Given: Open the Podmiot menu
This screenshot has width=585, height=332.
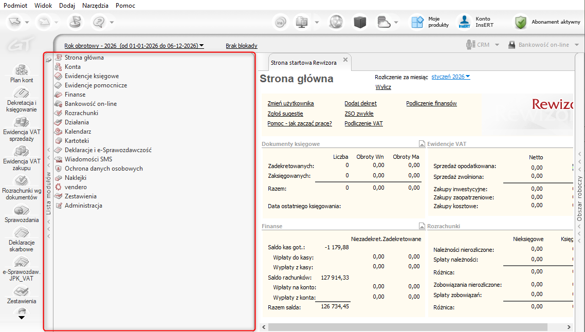Looking at the screenshot, I should (x=15, y=6).
